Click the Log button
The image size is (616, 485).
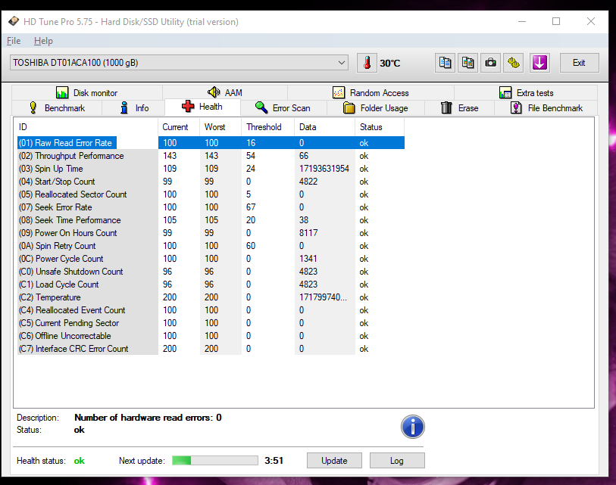click(397, 460)
